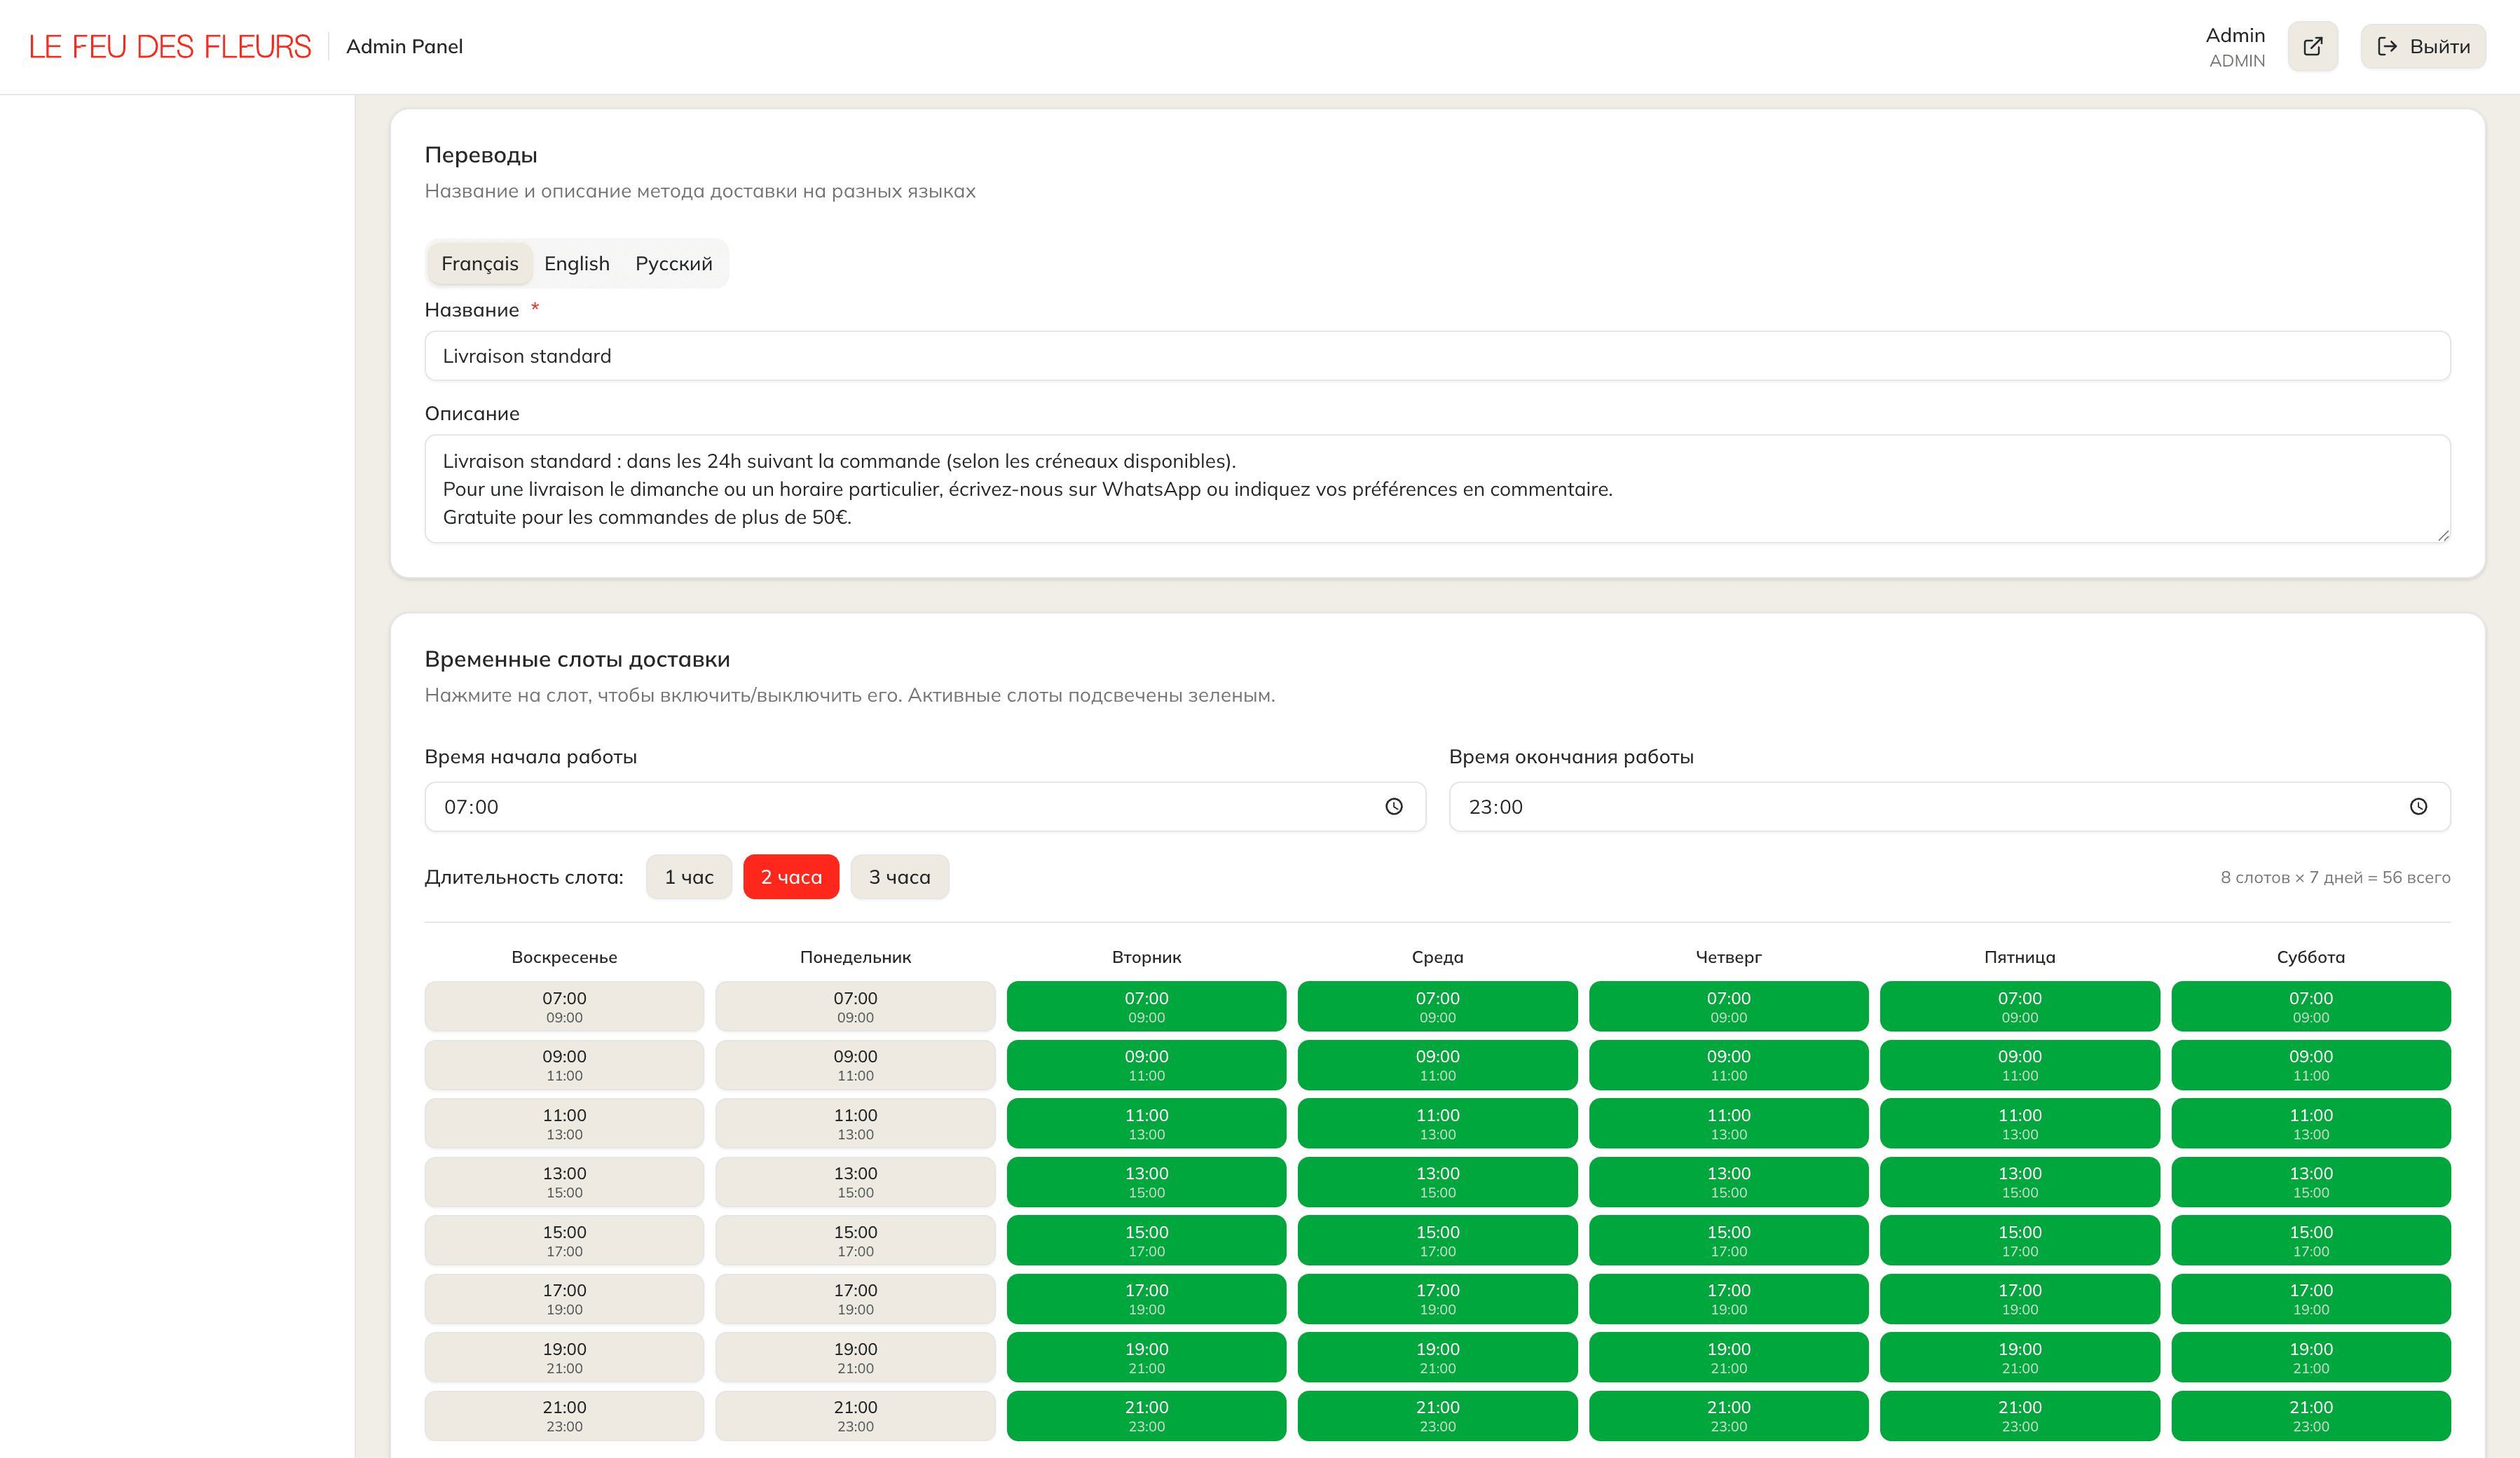2520x1458 pixels.
Task: Disable Saturday 21:00–23:00 delivery slot
Action: click(x=2310, y=1415)
